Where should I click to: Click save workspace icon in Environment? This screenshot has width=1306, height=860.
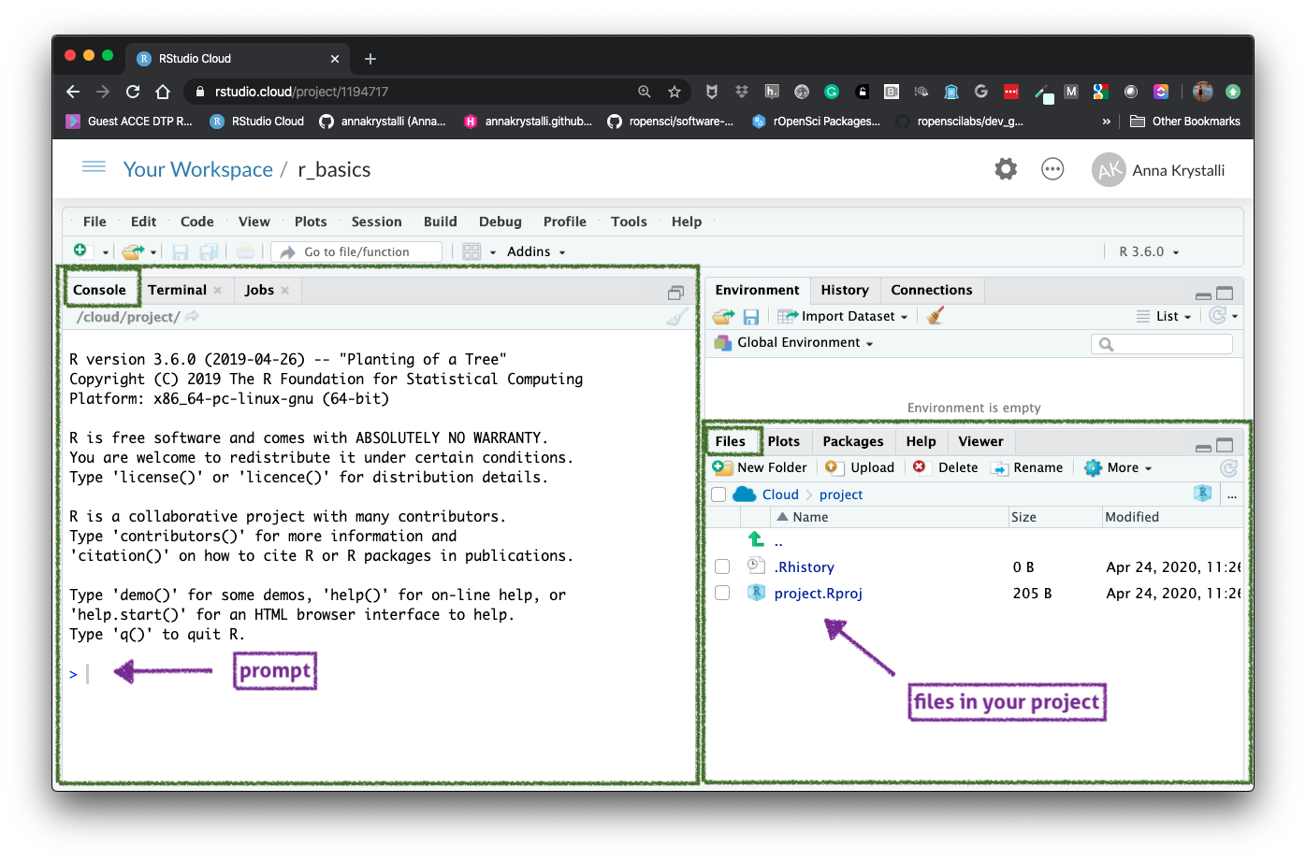click(x=750, y=317)
